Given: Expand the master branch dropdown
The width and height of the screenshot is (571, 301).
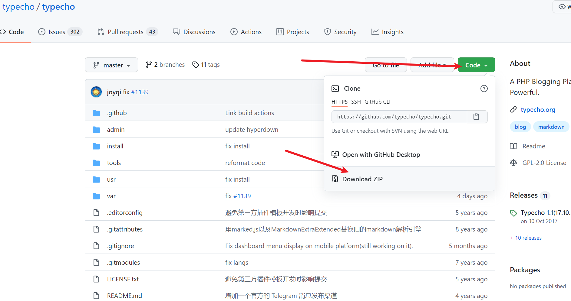Looking at the screenshot, I should click(x=111, y=65).
